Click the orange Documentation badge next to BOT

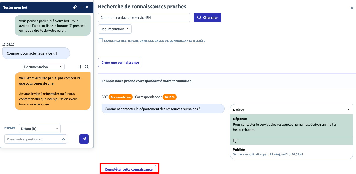pyautogui.click(x=121, y=97)
